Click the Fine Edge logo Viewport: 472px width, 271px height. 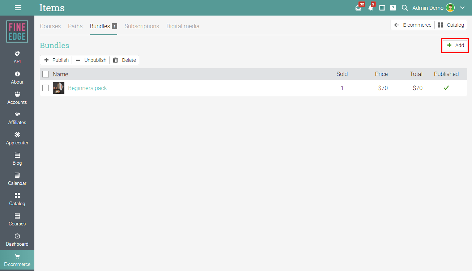pos(17,31)
